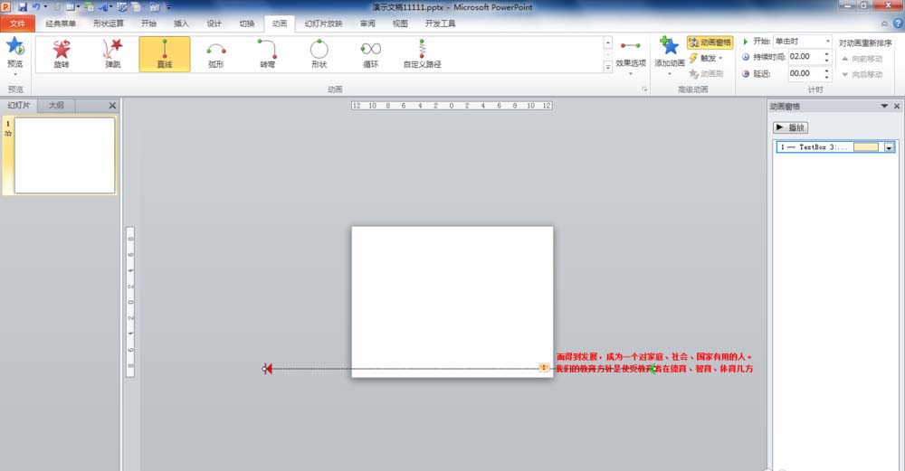Open the Customize Quick Access Toolbar dropdown
905x471 pixels.
[168, 7]
